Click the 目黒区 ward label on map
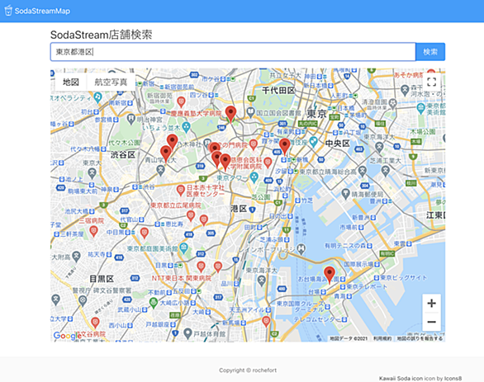The width and height of the screenshot is (484, 382). [102, 279]
